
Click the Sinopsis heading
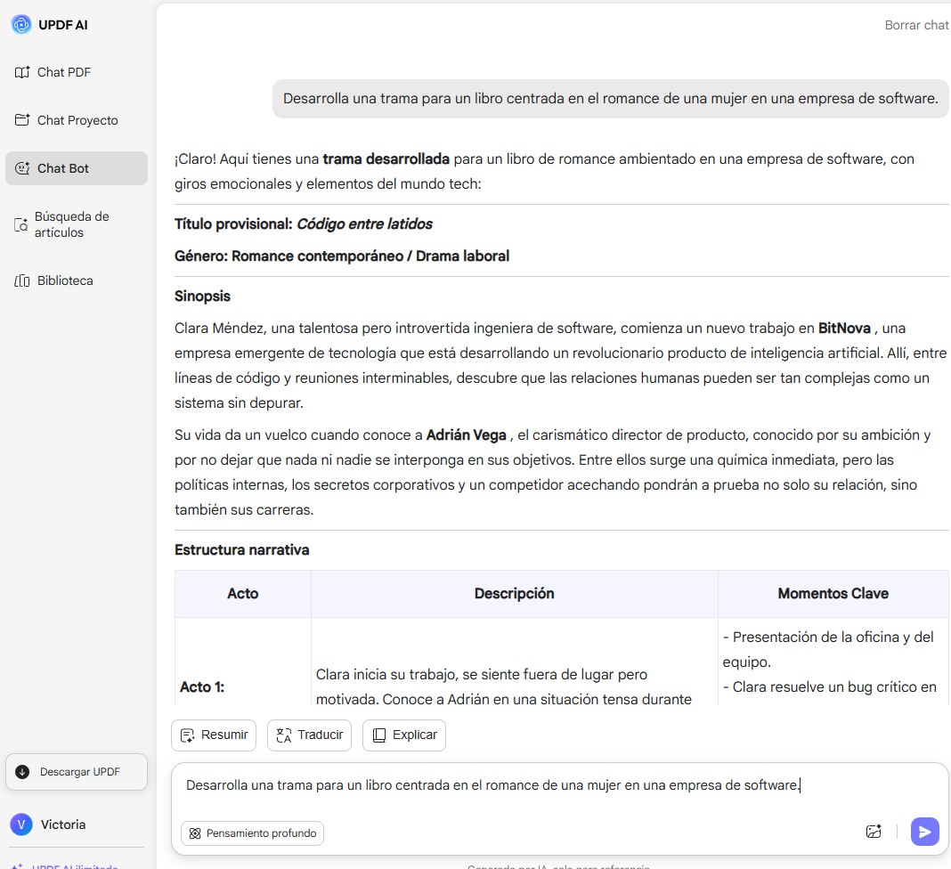click(202, 296)
